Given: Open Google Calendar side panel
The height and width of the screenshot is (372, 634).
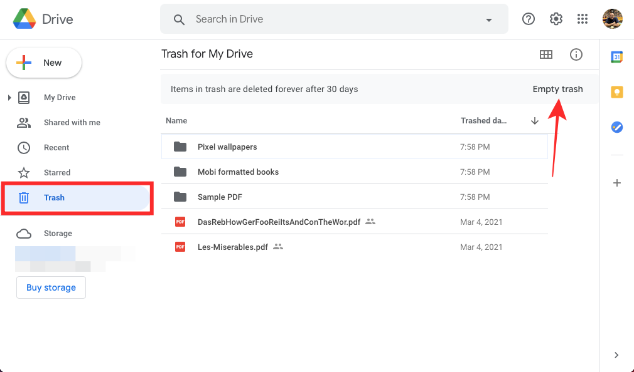Looking at the screenshot, I should point(616,57).
